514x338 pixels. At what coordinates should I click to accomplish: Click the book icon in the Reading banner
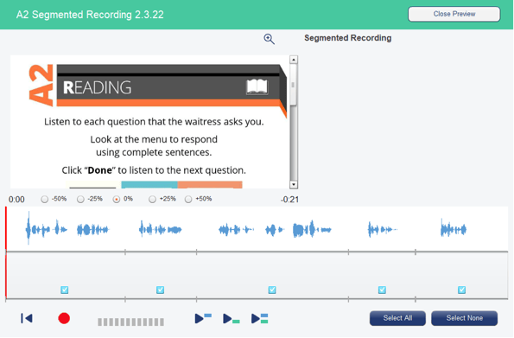[257, 87]
